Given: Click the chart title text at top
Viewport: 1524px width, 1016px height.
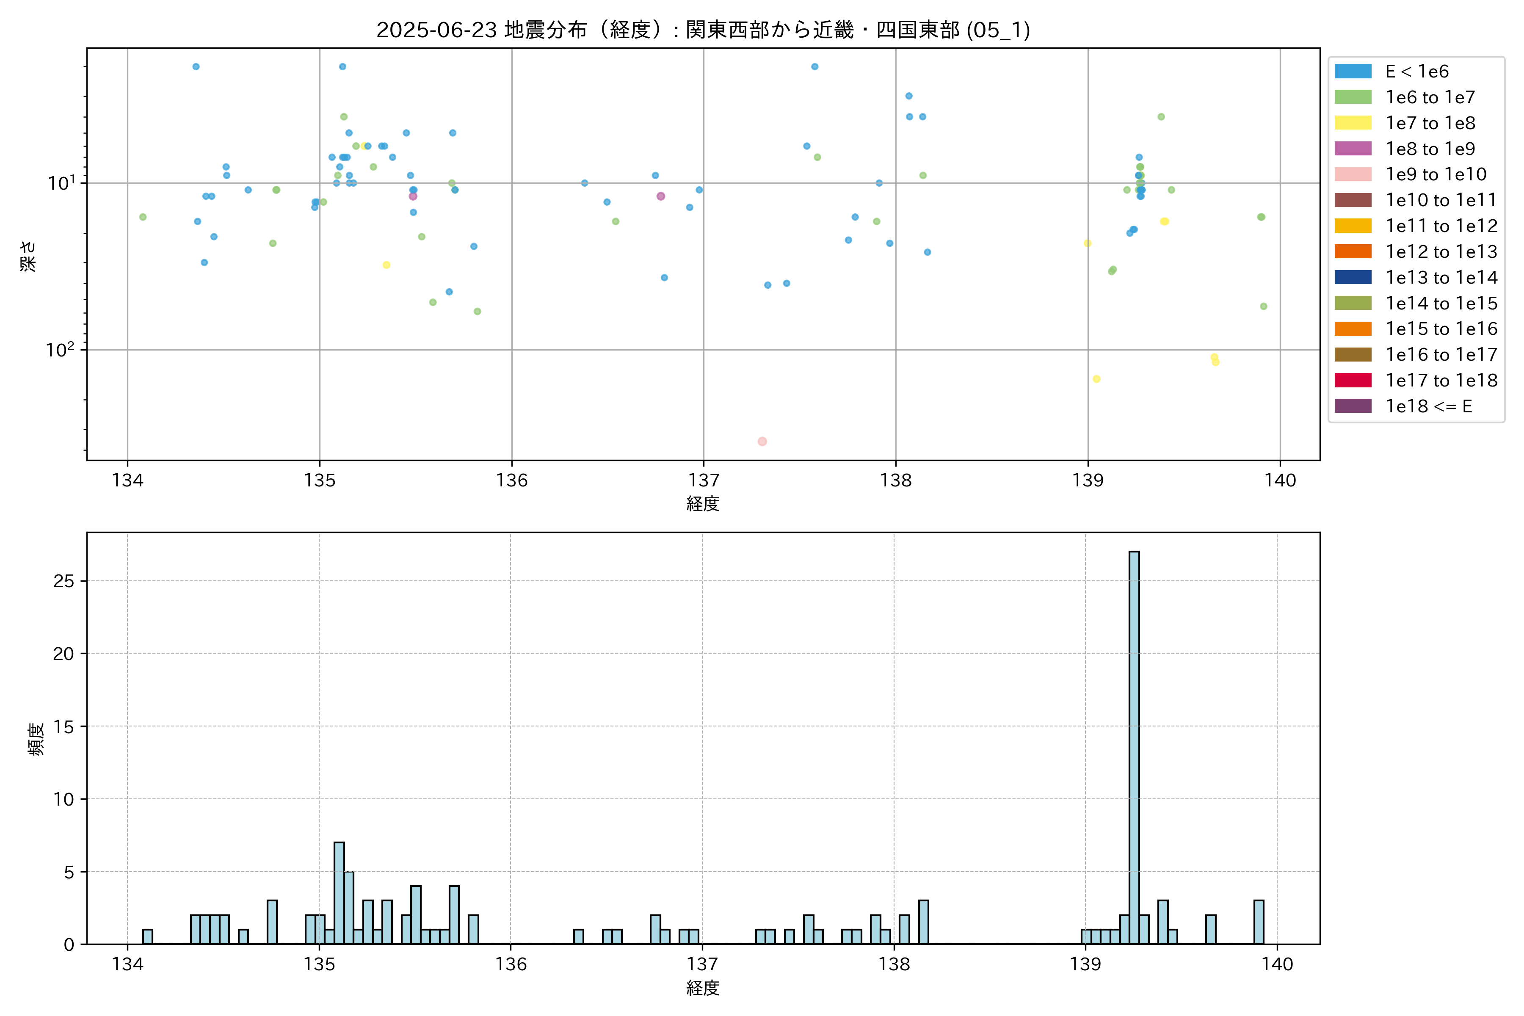Looking at the screenshot, I should (x=703, y=30).
